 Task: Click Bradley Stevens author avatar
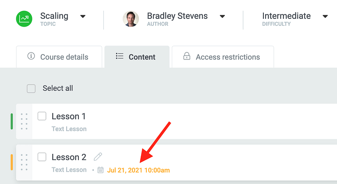tap(130, 19)
